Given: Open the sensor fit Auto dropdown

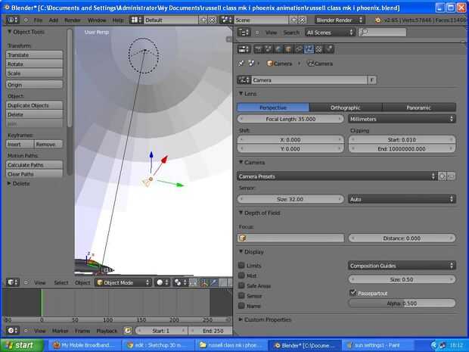Looking at the screenshot, I should tap(402, 199).
